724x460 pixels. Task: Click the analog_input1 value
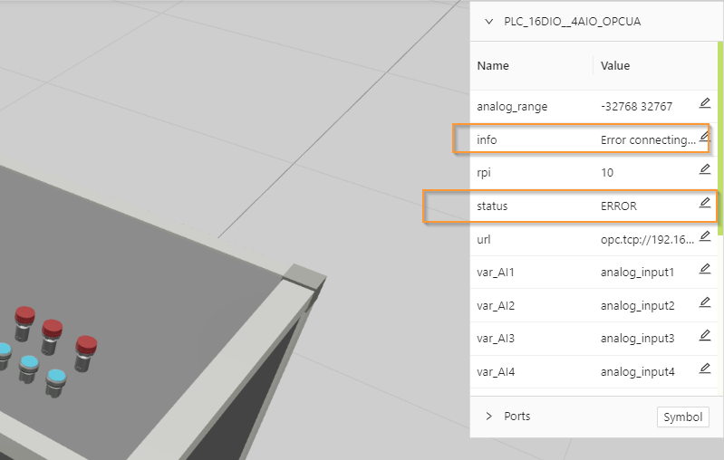[637, 273]
